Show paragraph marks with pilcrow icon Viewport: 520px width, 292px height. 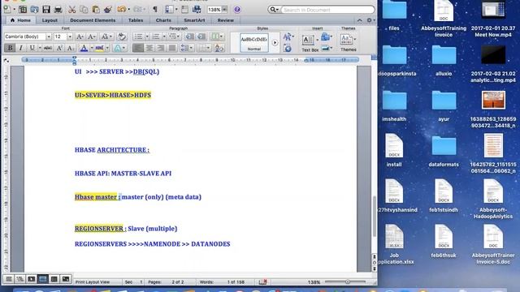[x=155, y=9]
